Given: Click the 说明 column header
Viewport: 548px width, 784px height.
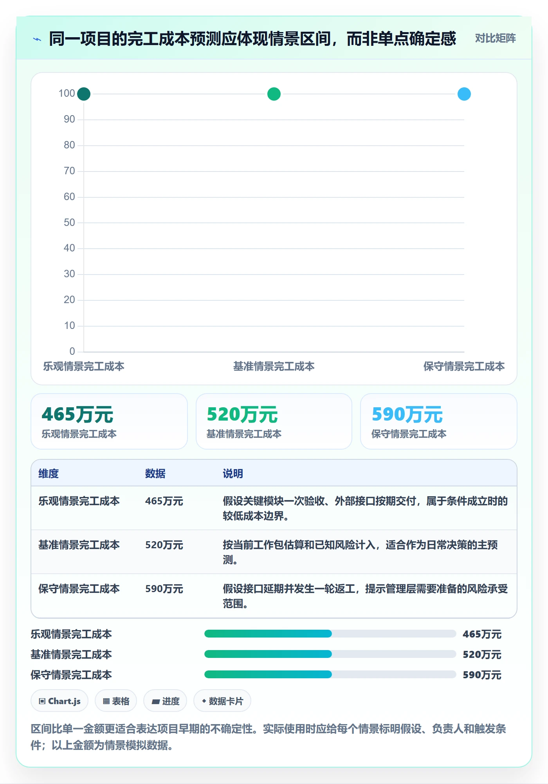Looking at the screenshot, I should point(233,473).
